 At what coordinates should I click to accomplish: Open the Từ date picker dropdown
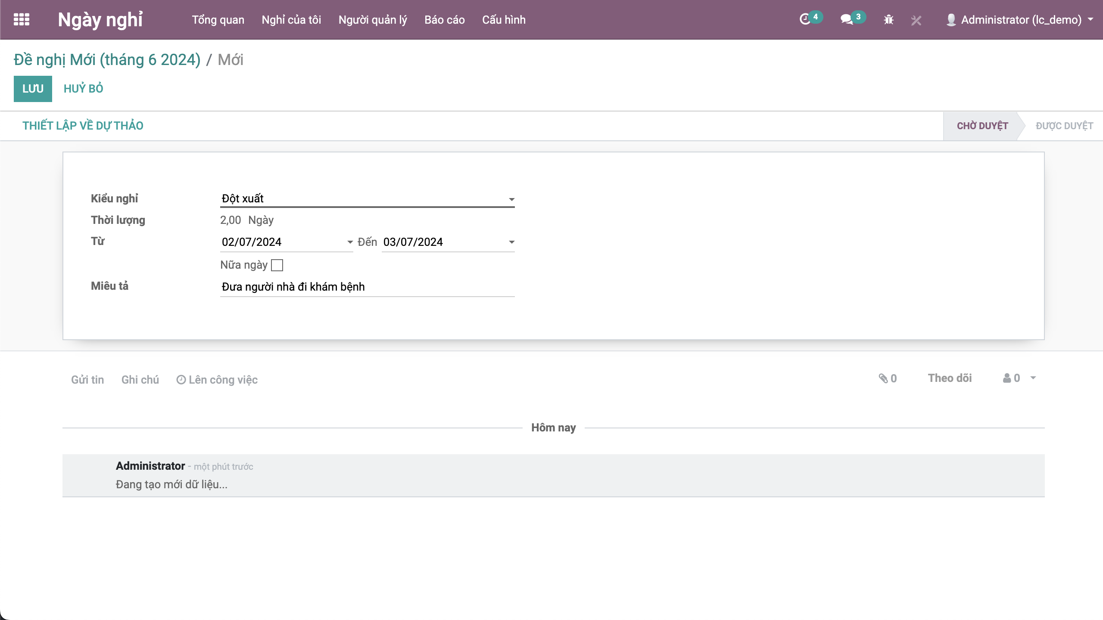pyautogui.click(x=350, y=242)
